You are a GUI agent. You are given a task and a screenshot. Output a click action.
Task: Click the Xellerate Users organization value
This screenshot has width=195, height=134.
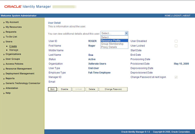[97, 64]
